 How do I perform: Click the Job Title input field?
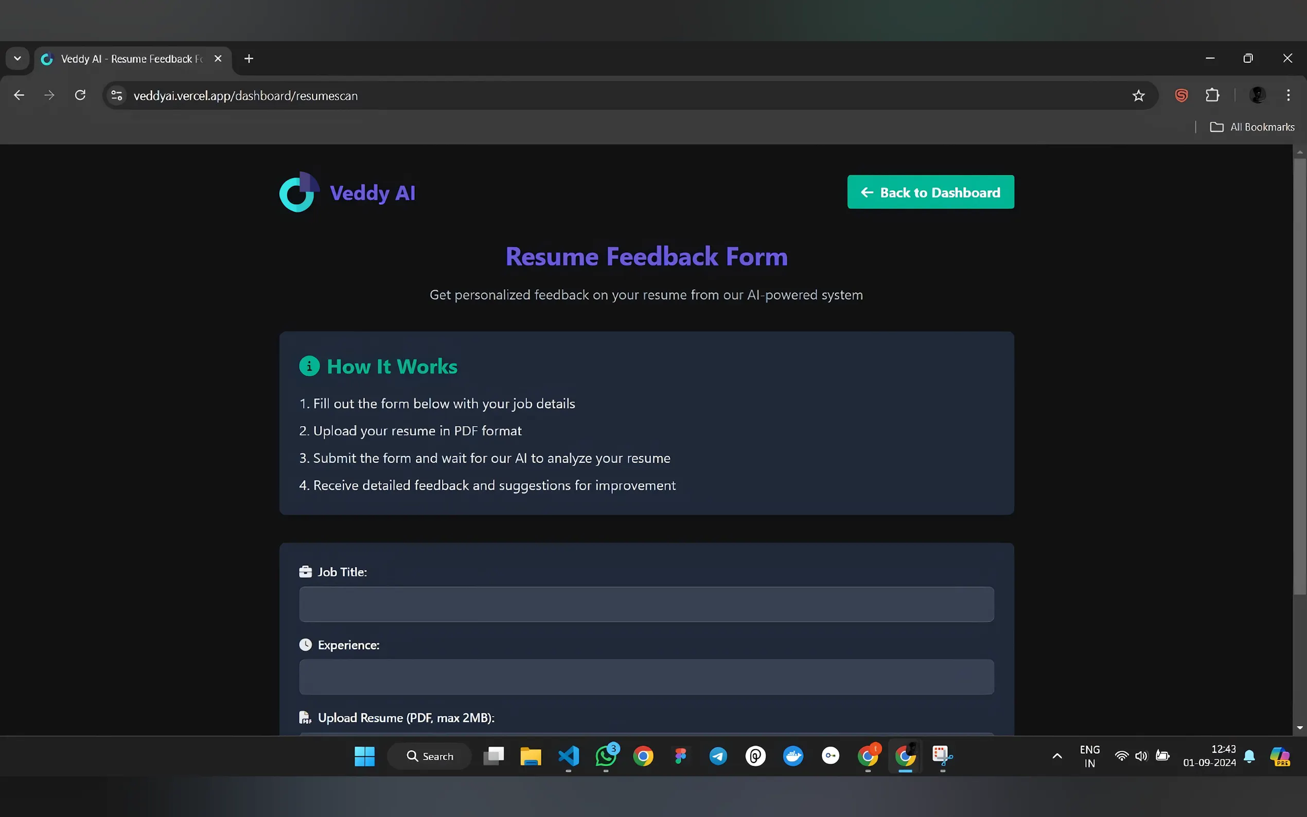(646, 604)
